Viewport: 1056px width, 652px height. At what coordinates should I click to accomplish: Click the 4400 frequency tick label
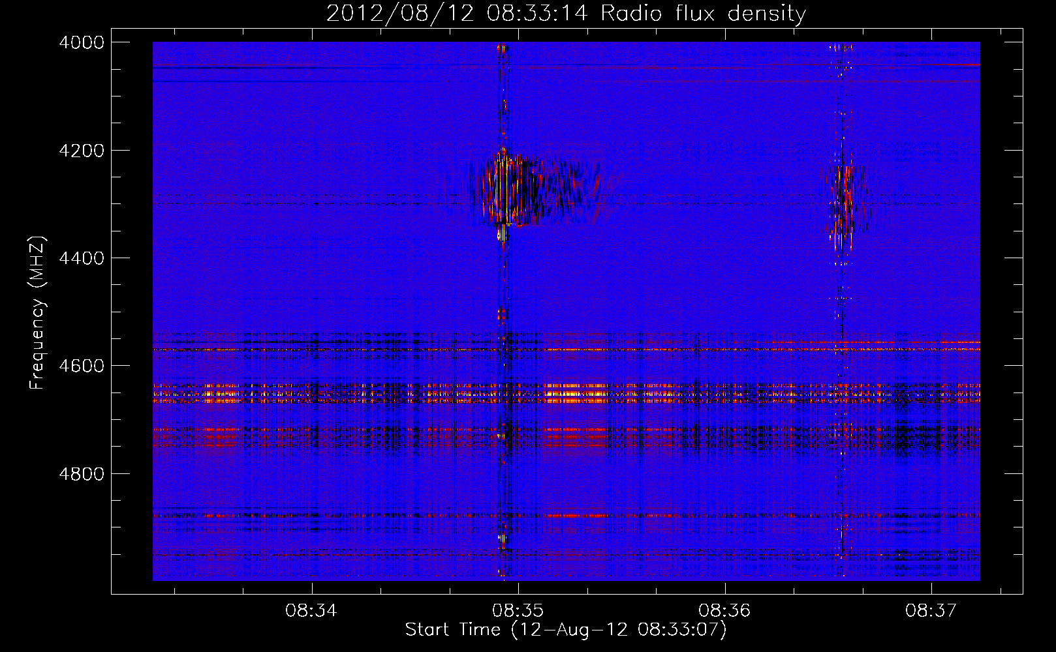click(x=82, y=258)
